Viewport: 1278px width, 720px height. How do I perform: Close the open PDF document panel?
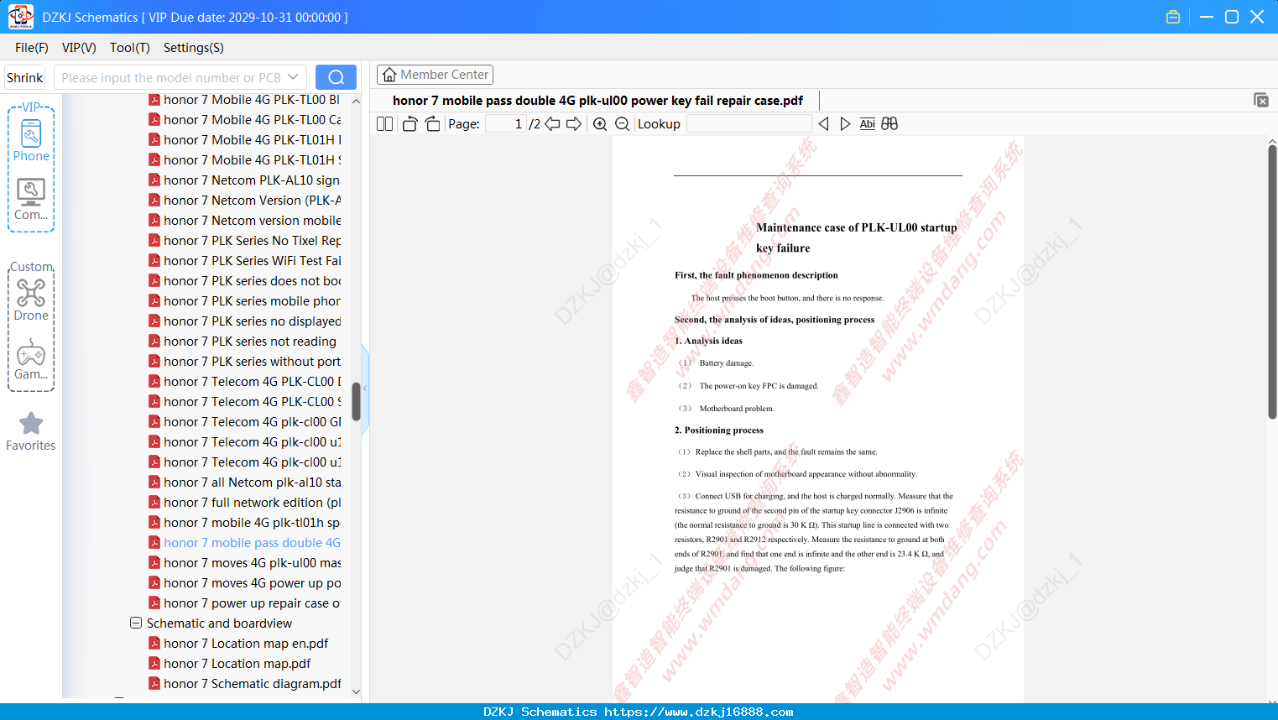pos(1260,100)
